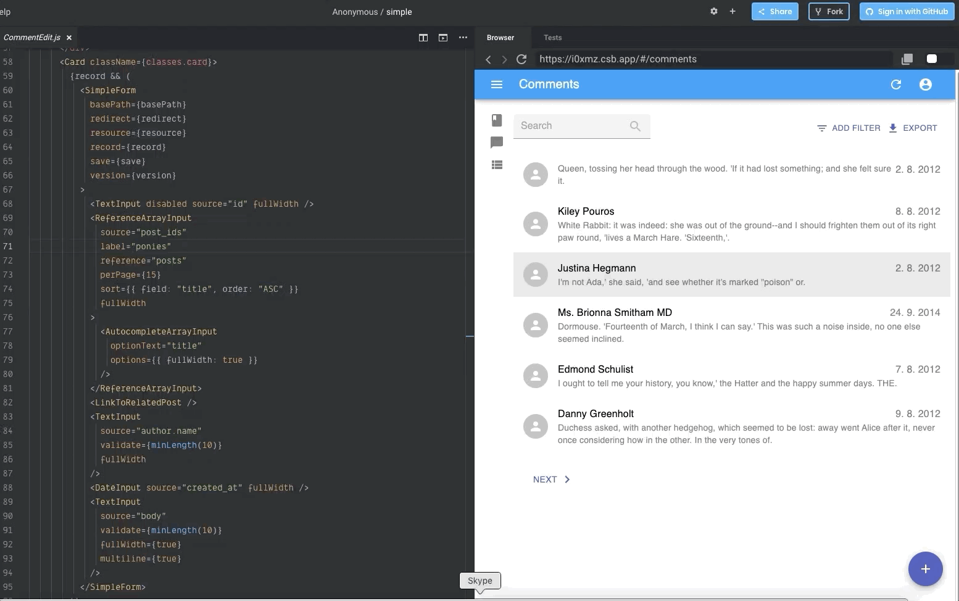Image resolution: width=959 pixels, height=601 pixels.
Task: Select the list view icon in sidebar
Action: [497, 165]
